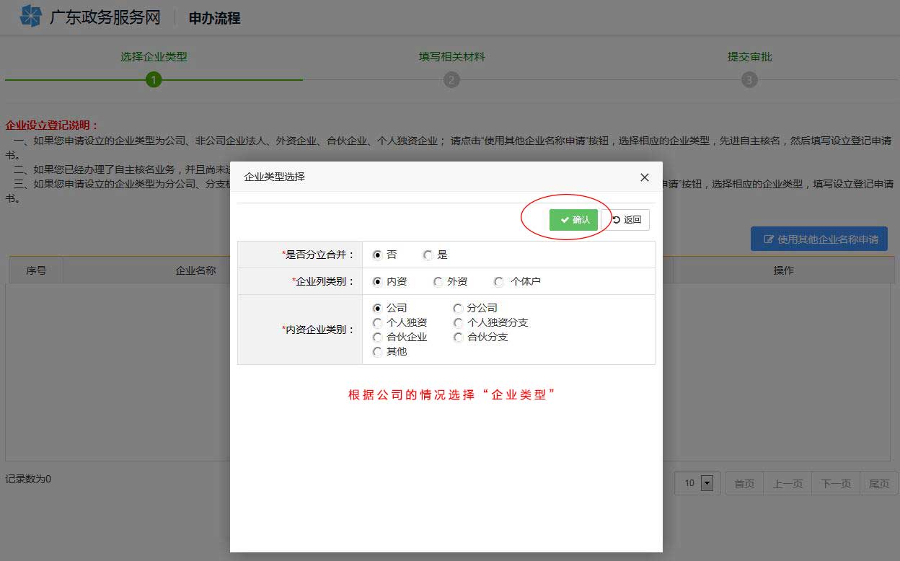Select 是 for 是否分立合并
Screen dimensions: 900x561
click(x=427, y=254)
